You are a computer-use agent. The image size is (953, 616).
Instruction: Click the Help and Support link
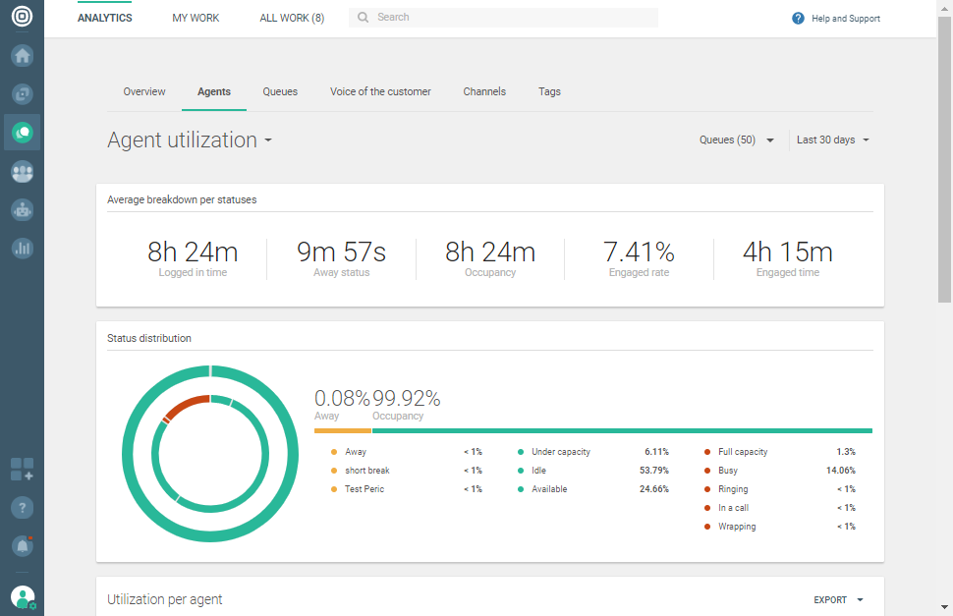(836, 19)
